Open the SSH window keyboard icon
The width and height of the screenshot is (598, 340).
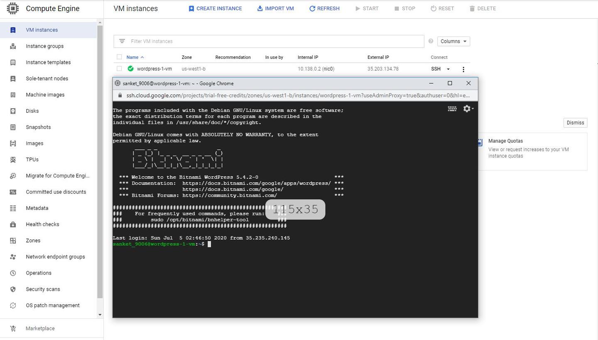(452, 109)
